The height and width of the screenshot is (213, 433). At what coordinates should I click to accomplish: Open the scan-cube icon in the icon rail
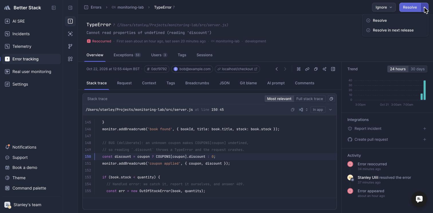[x=70, y=34]
